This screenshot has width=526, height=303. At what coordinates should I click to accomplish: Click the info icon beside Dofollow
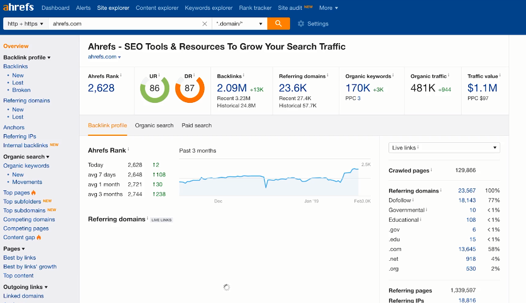pyautogui.click(x=413, y=200)
